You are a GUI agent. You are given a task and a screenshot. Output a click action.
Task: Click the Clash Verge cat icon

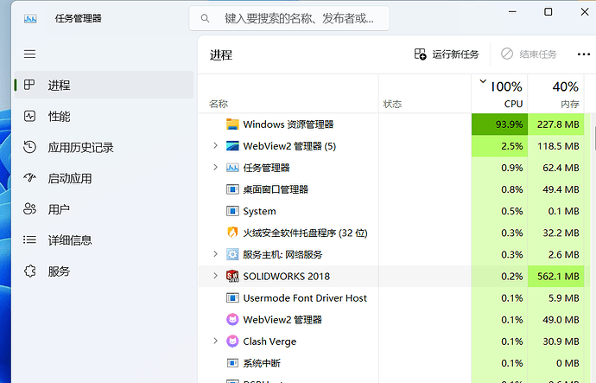232,342
